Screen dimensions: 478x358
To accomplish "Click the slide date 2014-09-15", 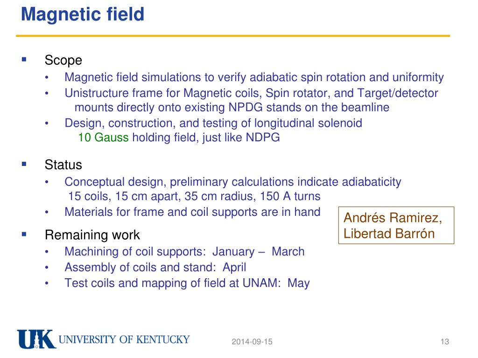I will (252, 342).
